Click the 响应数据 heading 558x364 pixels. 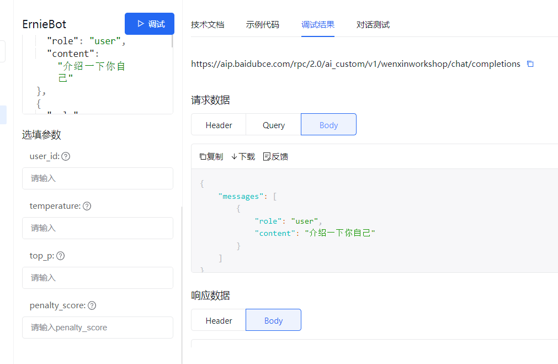210,296
